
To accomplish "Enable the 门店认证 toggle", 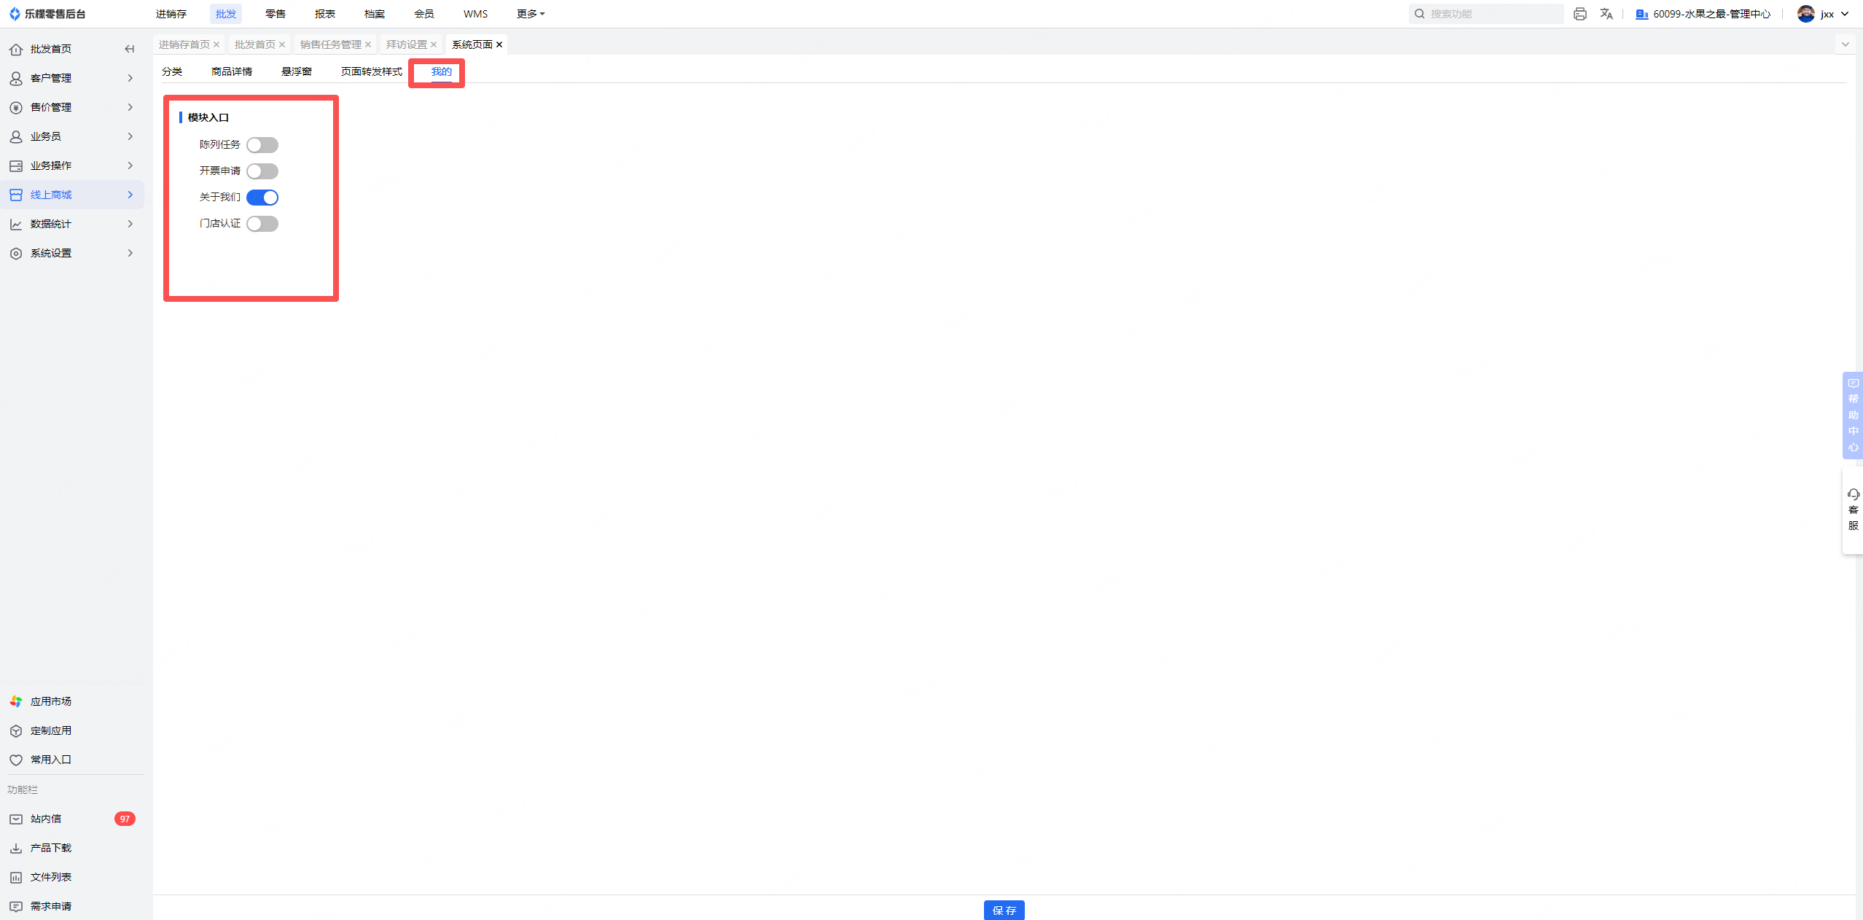I will pyautogui.click(x=262, y=224).
